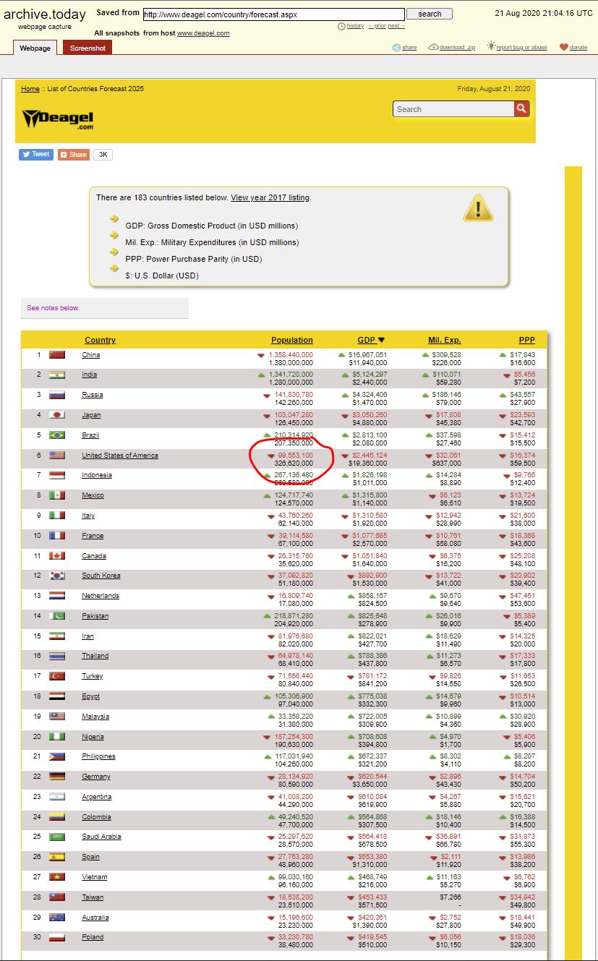The width and height of the screenshot is (598, 961).
Task: Sort table by PPP column header
Action: pos(527,340)
